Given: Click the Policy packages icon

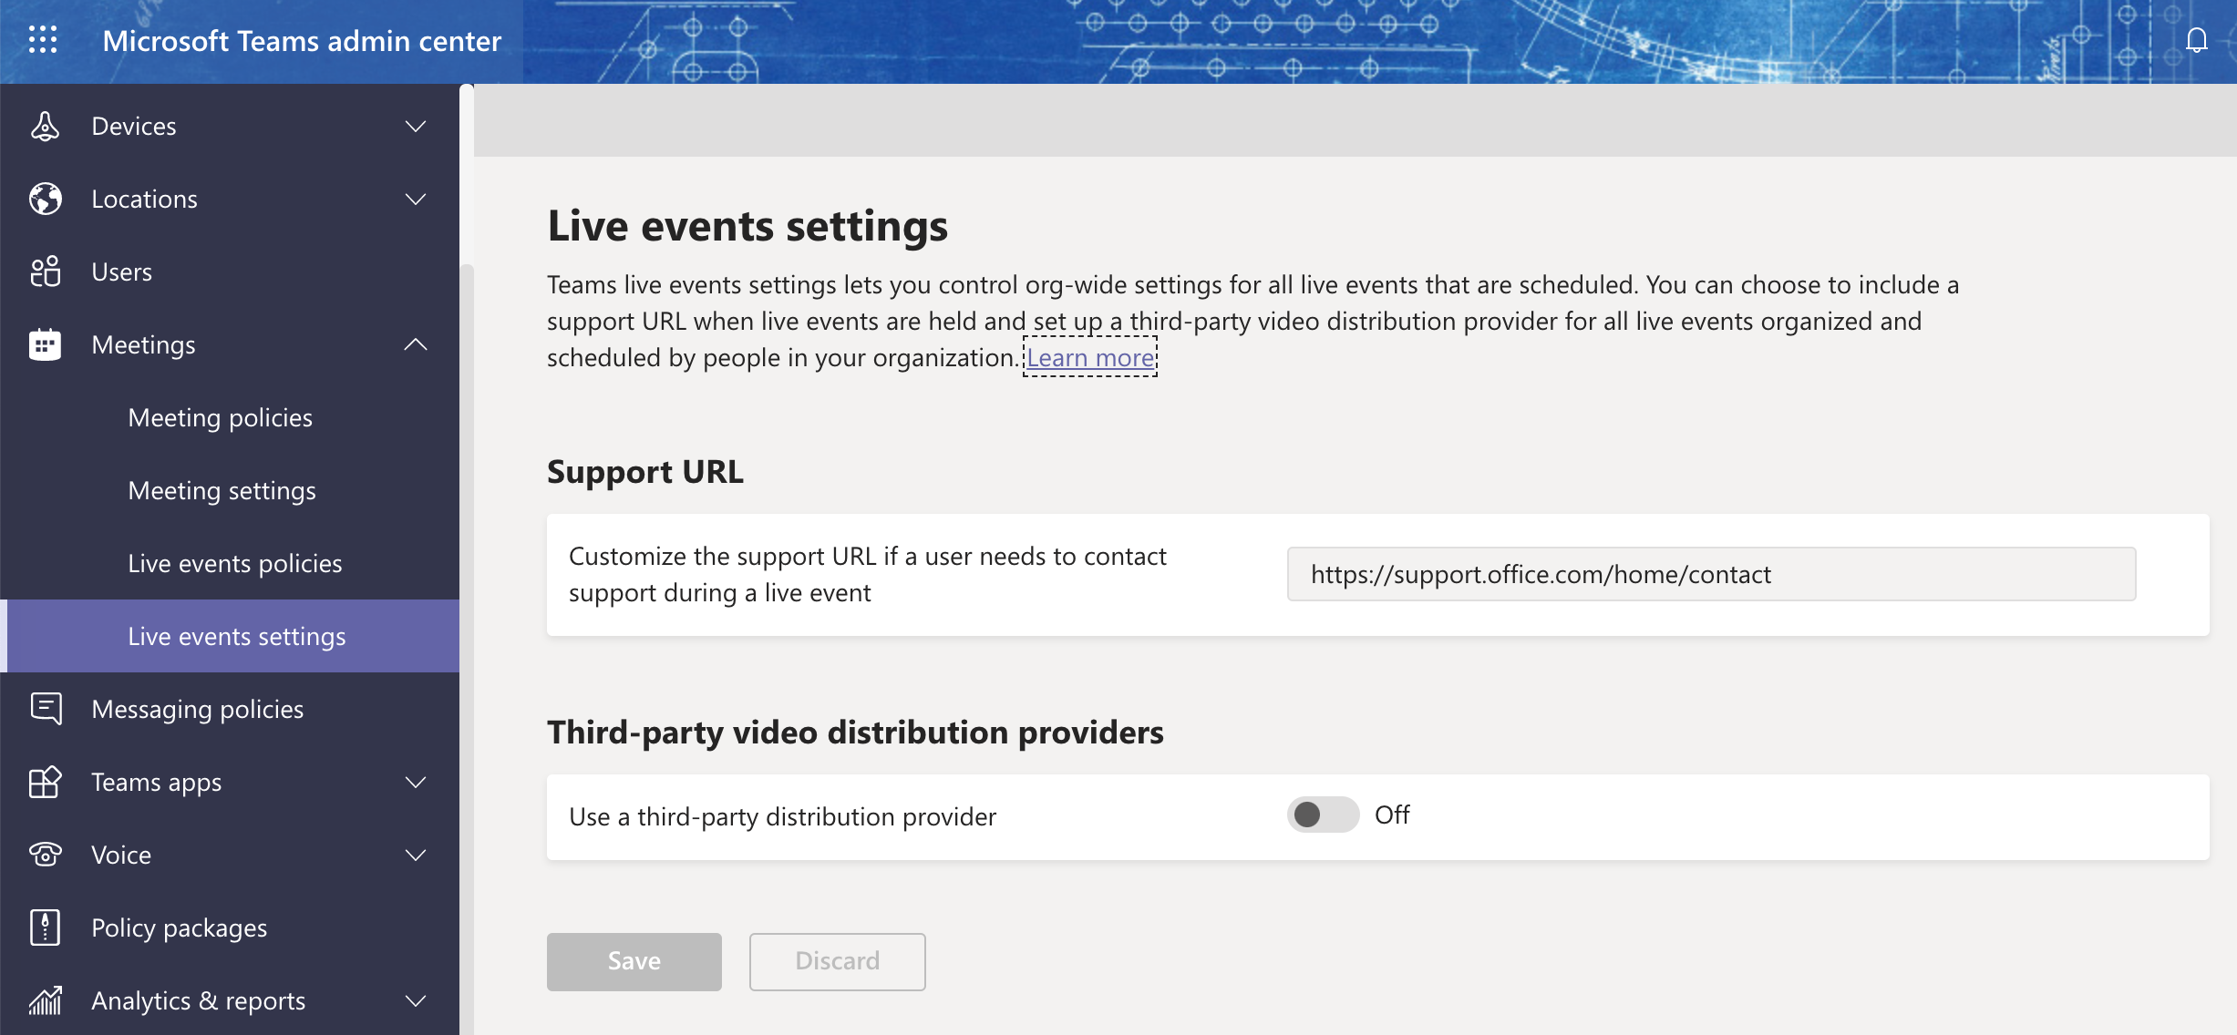Looking at the screenshot, I should [x=46, y=927].
